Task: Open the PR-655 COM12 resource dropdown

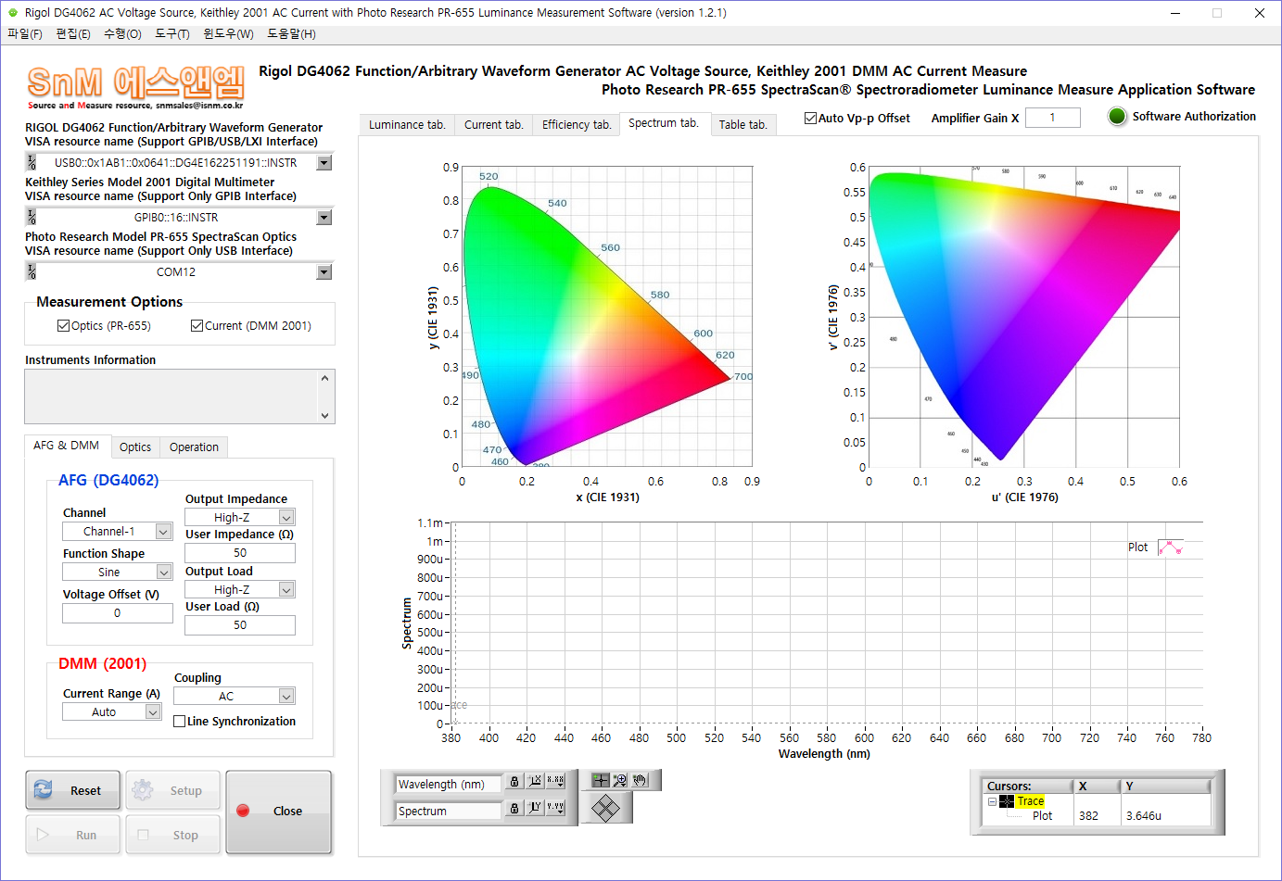Action: coord(324,272)
